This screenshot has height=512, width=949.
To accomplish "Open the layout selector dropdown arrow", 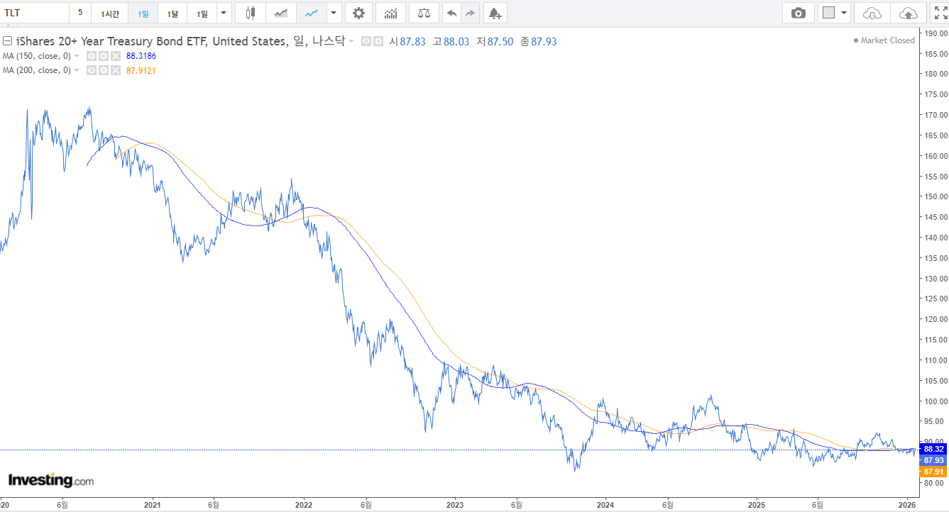I will click(844, 13).
